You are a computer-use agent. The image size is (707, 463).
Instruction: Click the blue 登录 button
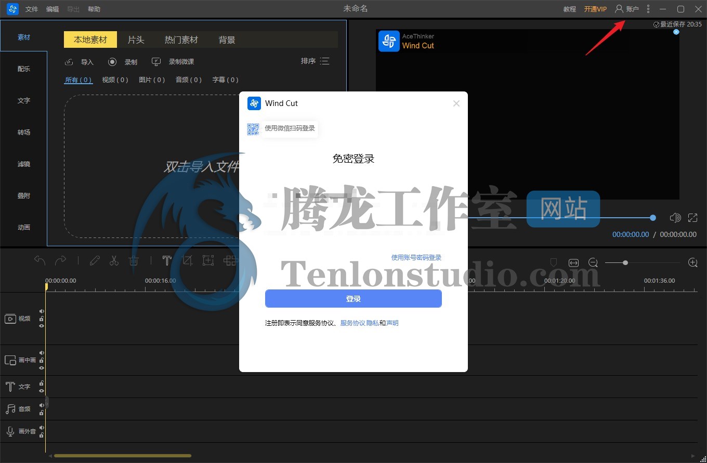353,299
